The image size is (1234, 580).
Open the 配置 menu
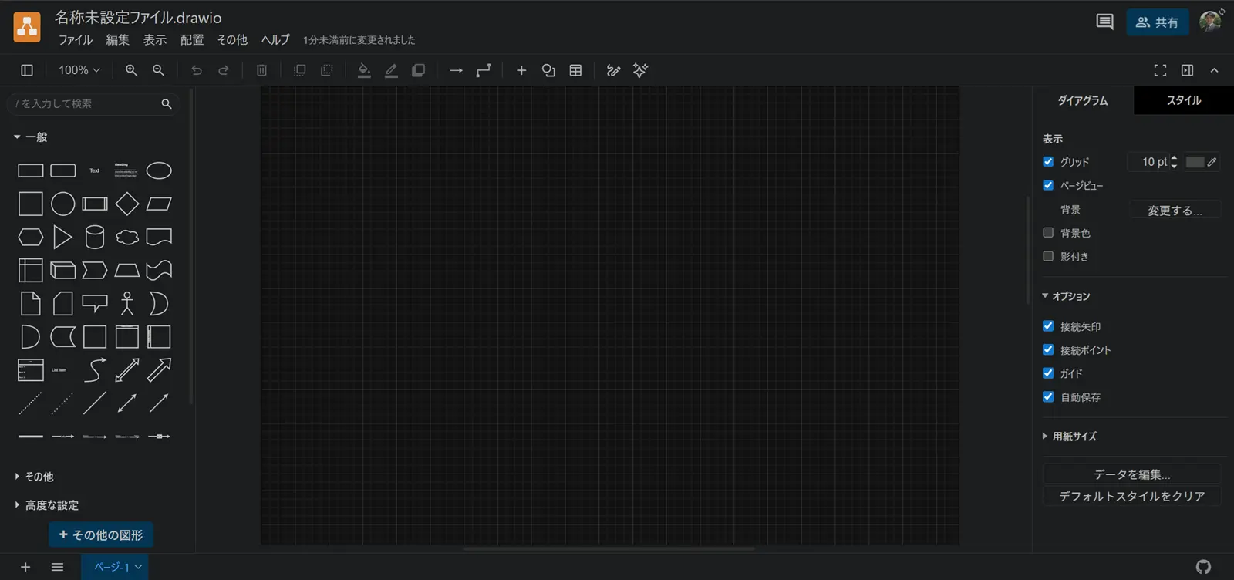[x=191, y=40]
